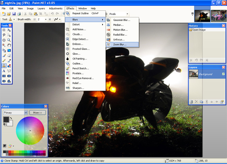Screen dimensions: 227x164
Task: Click the secondary color swatch
Action: [x=11, y=123]
